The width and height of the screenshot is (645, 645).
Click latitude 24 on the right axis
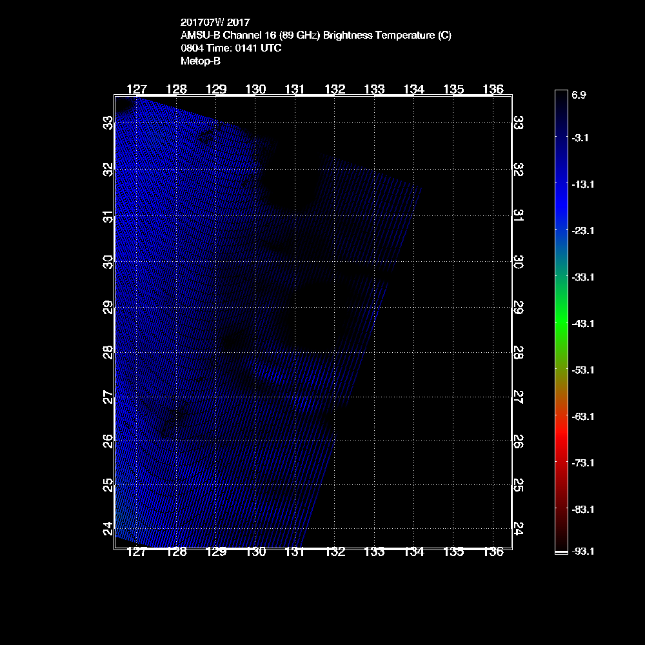pyautogui.click(x=518, y=528)
